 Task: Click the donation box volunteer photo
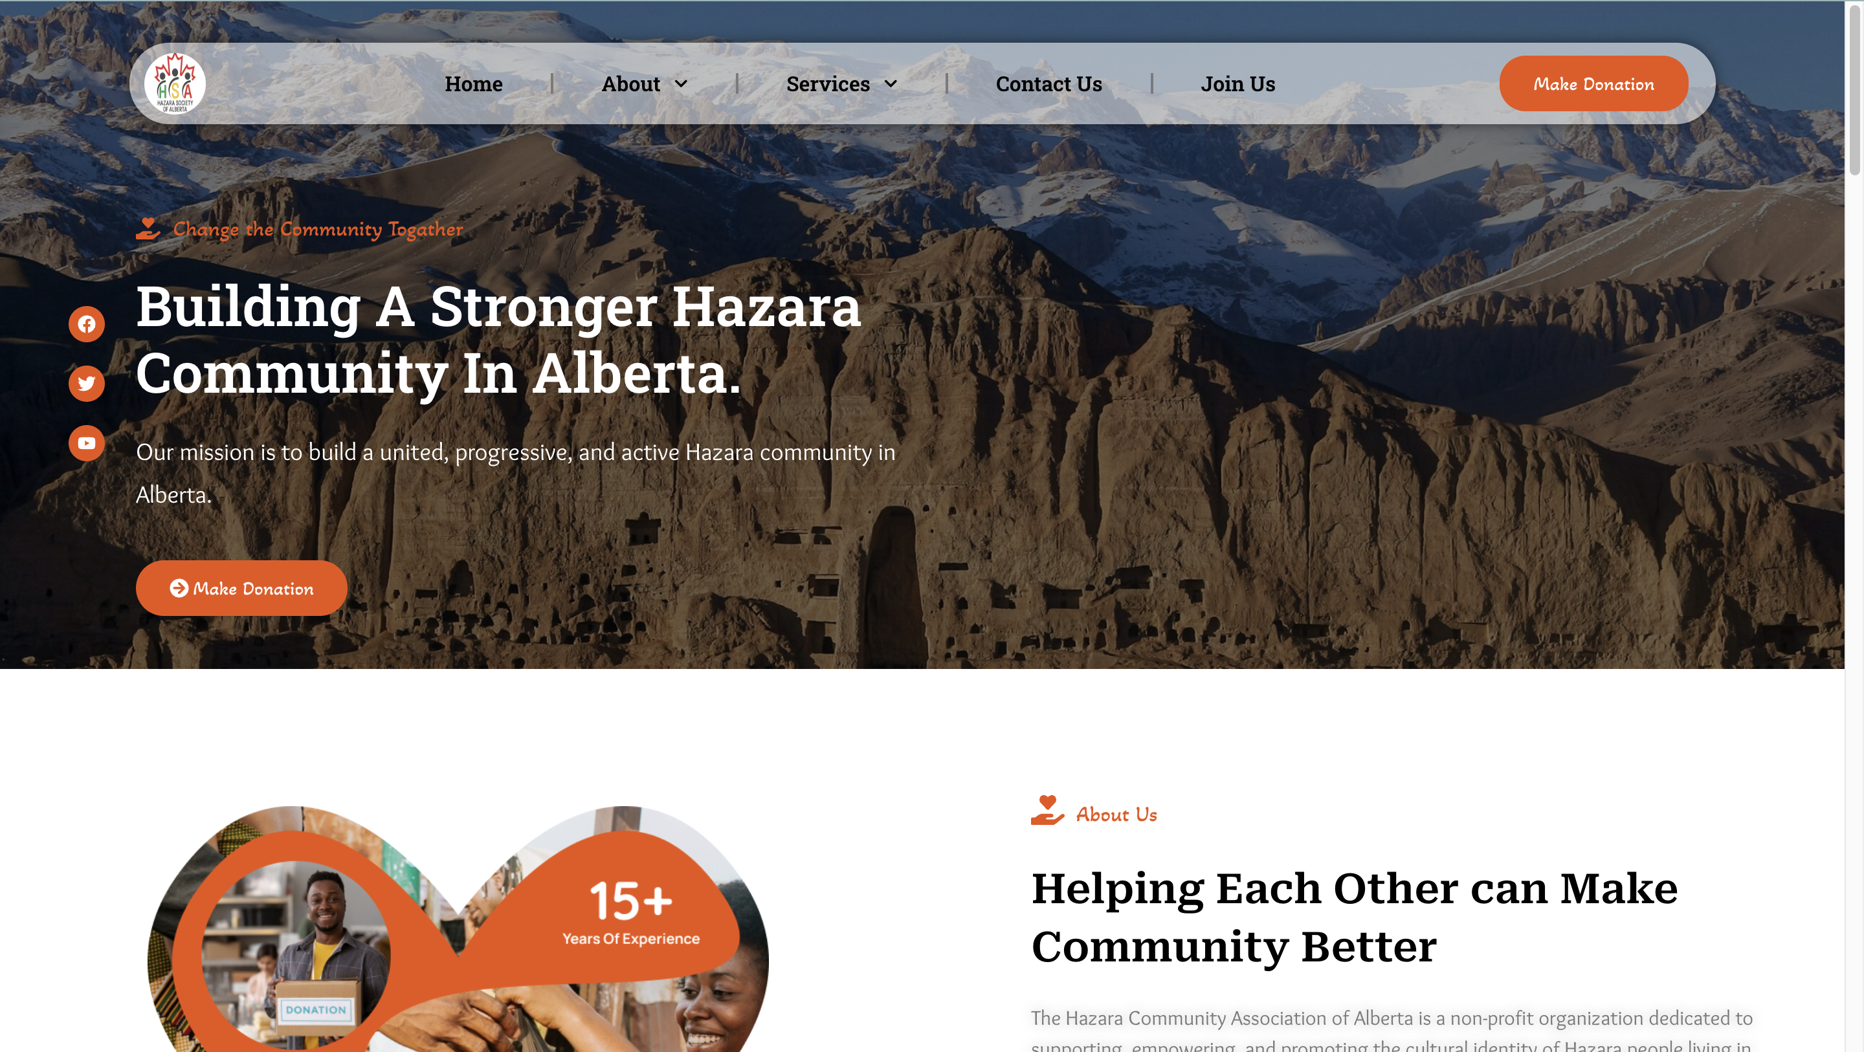click(x=295, y=955)
